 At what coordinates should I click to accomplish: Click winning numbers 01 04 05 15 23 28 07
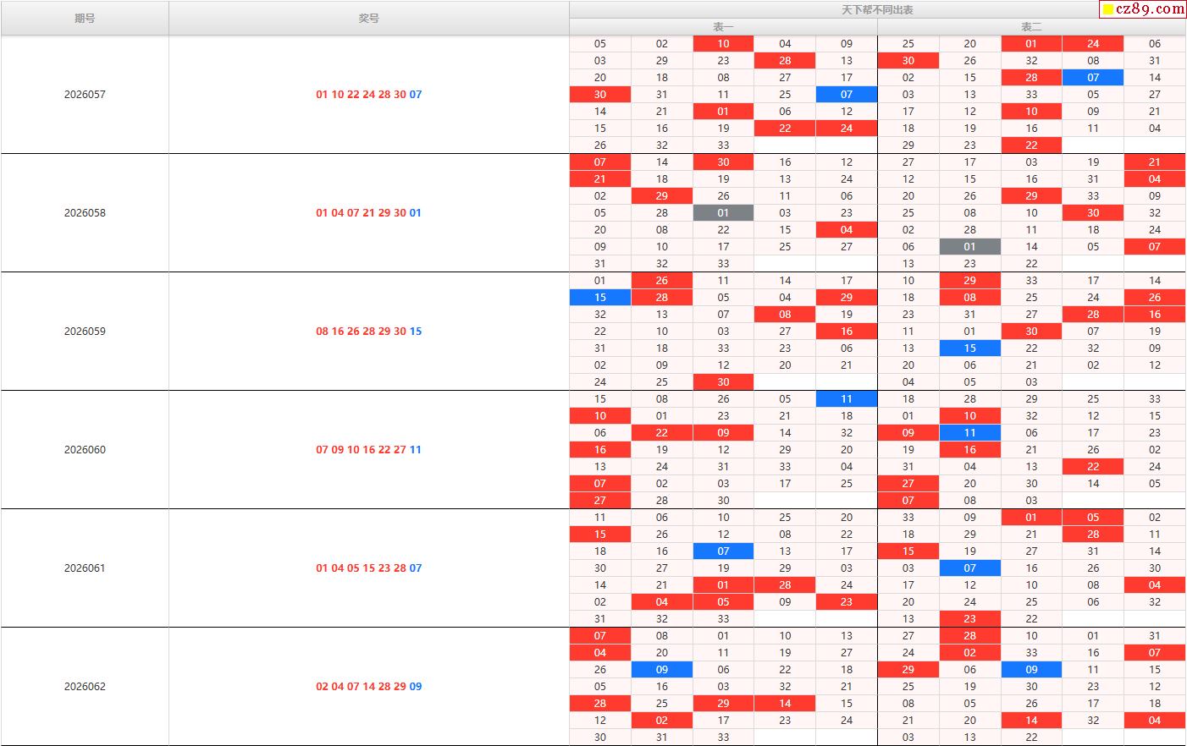click(x=369, y=568)
